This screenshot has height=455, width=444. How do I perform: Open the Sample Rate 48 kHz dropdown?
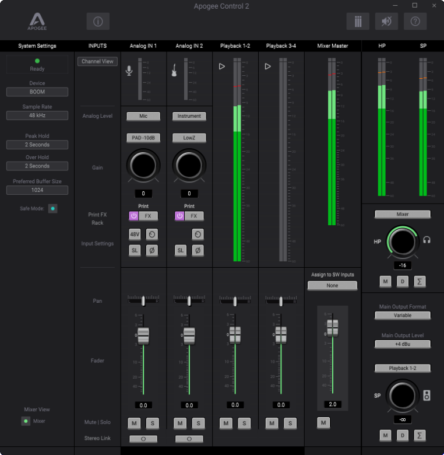point(37,116)
